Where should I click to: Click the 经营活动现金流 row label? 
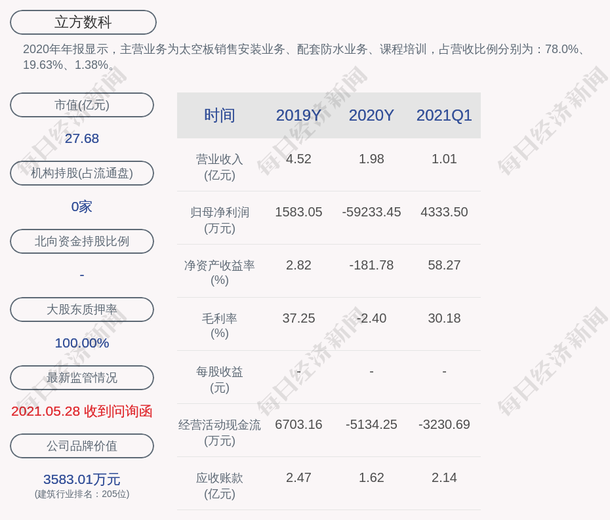219,432
